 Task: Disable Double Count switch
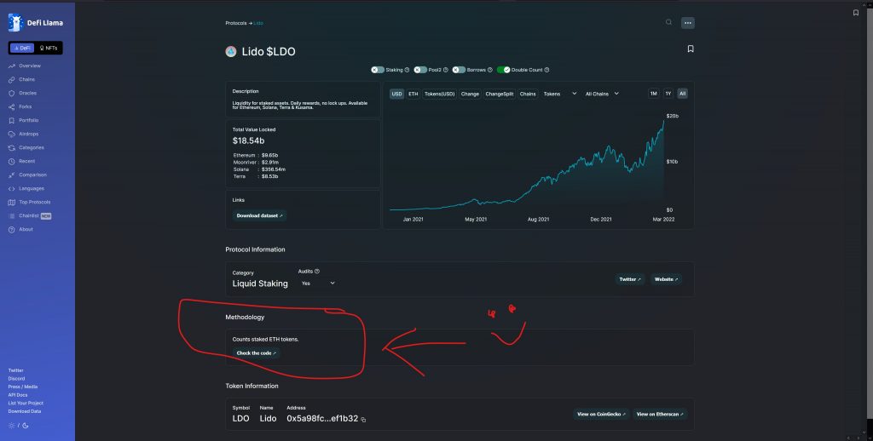503,70
